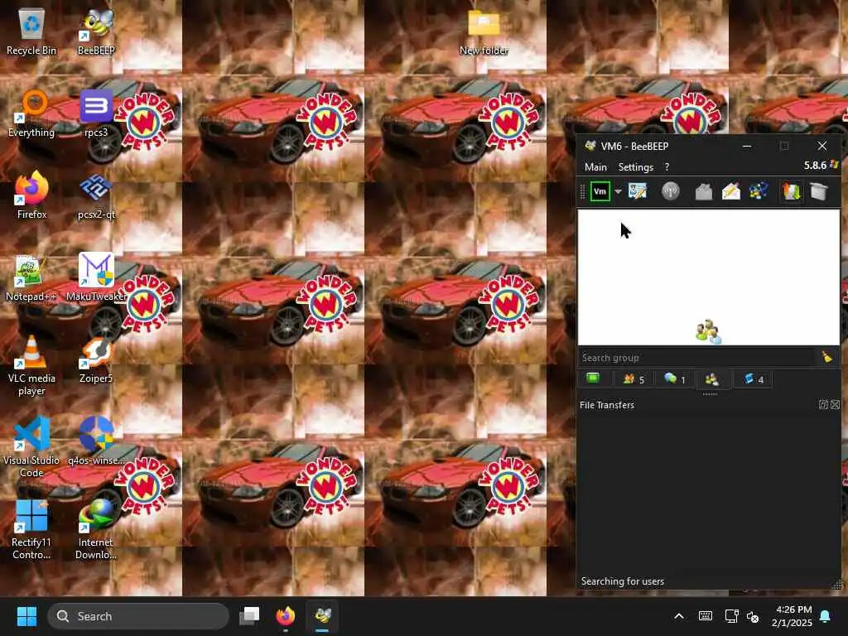
Task: Click the gray box icon at toolbar end
Action: pyautogui.click(x=819, y=191)
